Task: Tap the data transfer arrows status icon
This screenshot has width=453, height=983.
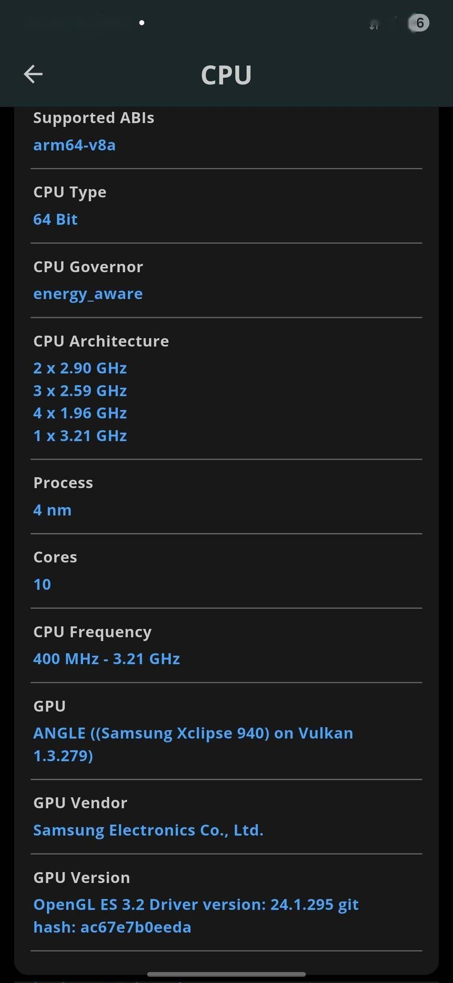Action: (374, 25)
